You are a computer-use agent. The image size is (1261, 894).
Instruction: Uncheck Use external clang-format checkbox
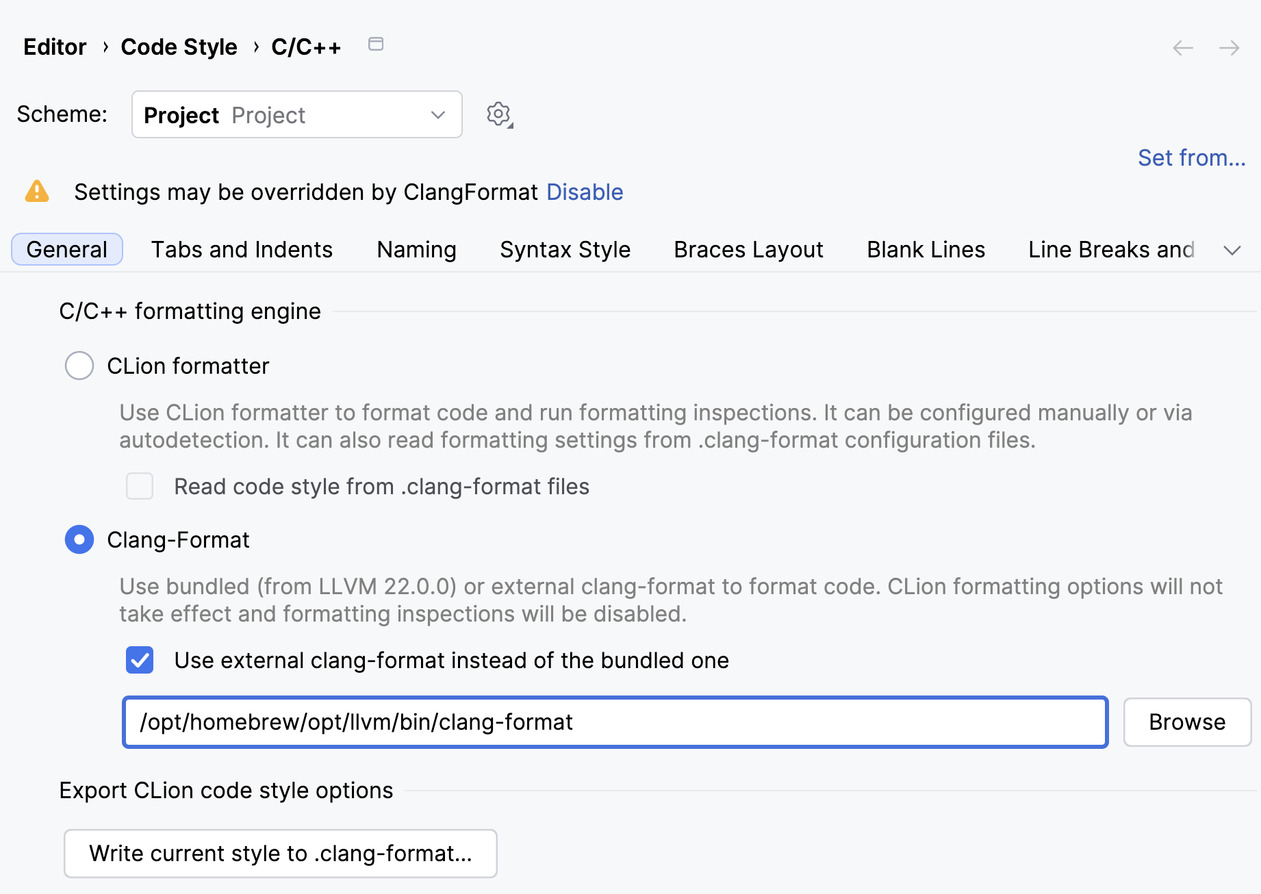click(x=140, y=660)
